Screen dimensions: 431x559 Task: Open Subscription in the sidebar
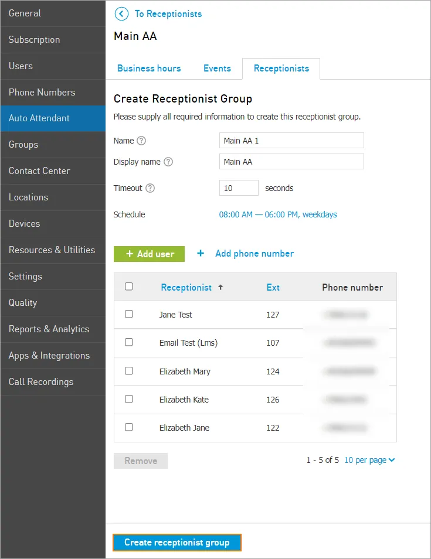[x=53, y=40]
